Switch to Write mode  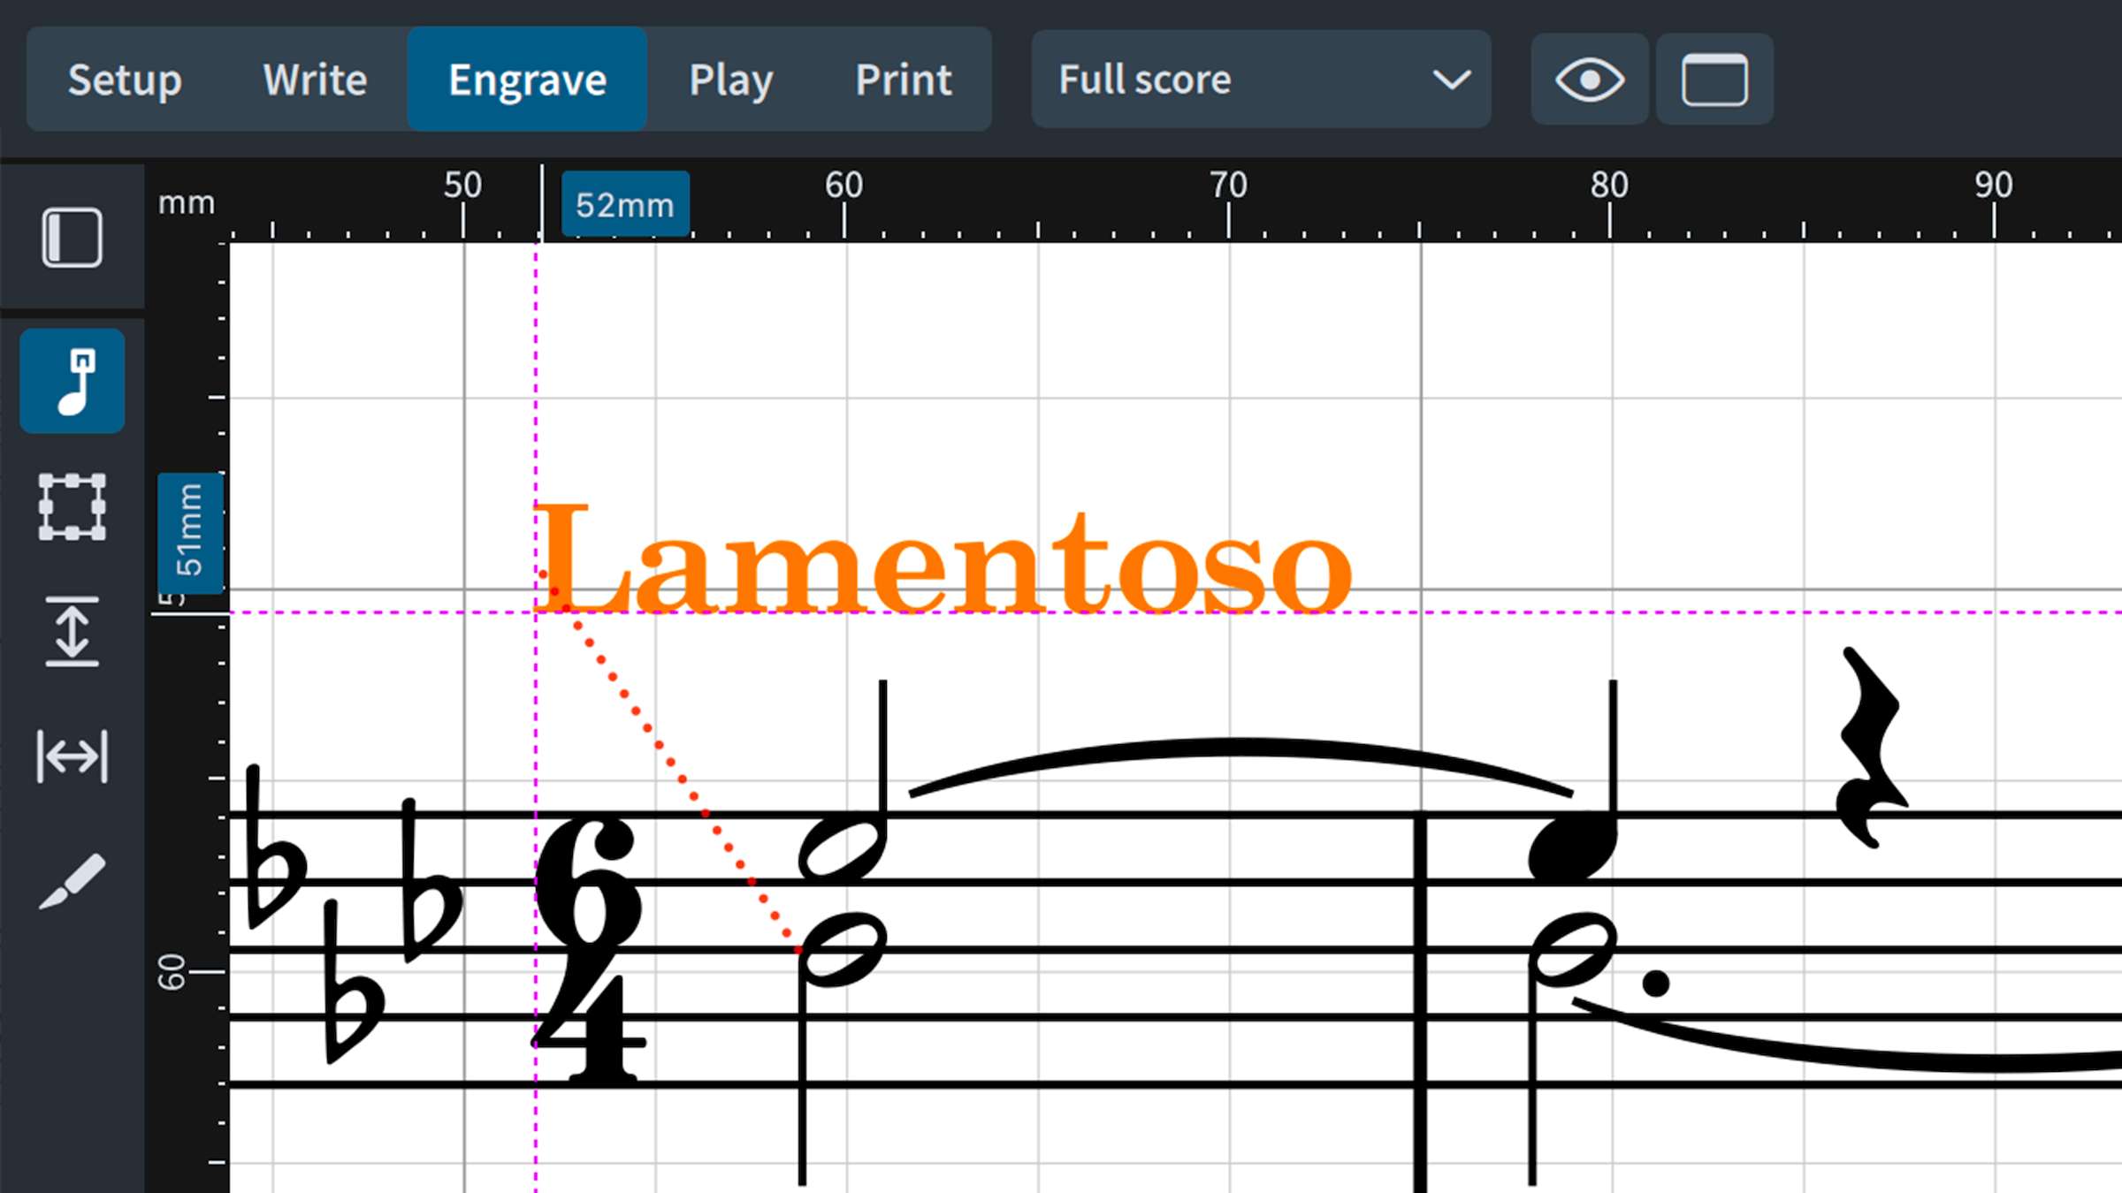tap(315, 80)
